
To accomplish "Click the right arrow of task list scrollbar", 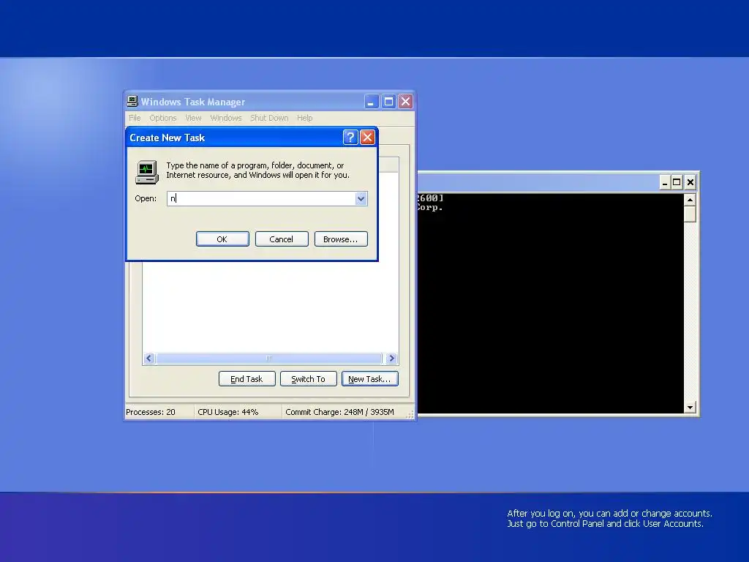I will point(392,359).
